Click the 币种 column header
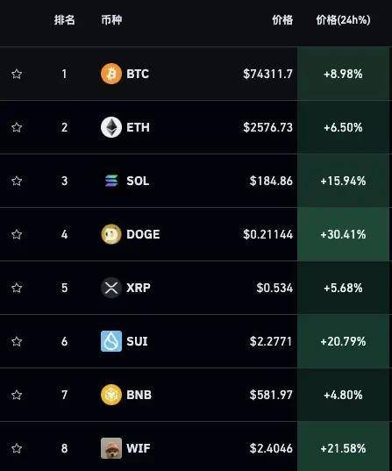Image resolution: width=392 pixels, height=471 pixels. coord(111,20)
